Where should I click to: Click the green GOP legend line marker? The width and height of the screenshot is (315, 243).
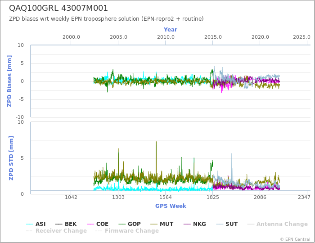pyautogui.click(x=122, y=224)
